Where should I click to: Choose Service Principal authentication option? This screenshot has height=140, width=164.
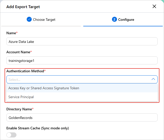click(82, 97)
